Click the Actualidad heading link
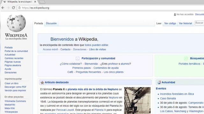This screenshot has width=204, height=114. [168, 82]
